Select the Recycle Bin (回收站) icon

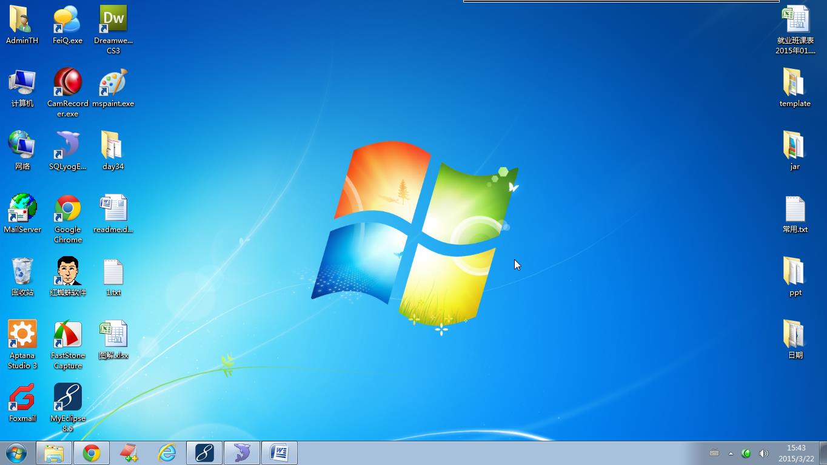(22, 272)
